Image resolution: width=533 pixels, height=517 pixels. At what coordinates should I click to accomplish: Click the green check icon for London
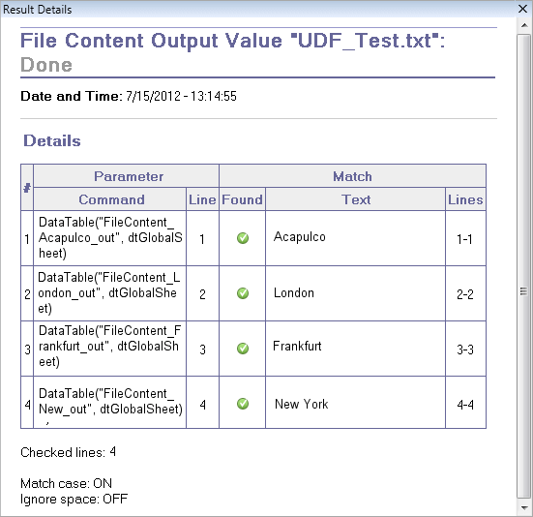[x=243, y=293]
